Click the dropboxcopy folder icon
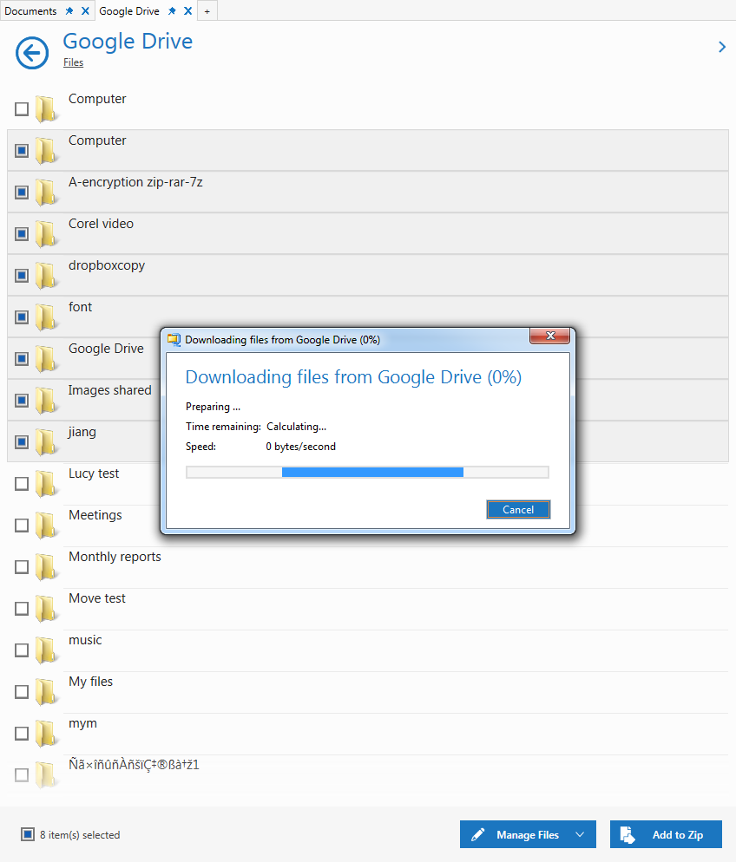 pyautogui.click(x=47, y=276)
